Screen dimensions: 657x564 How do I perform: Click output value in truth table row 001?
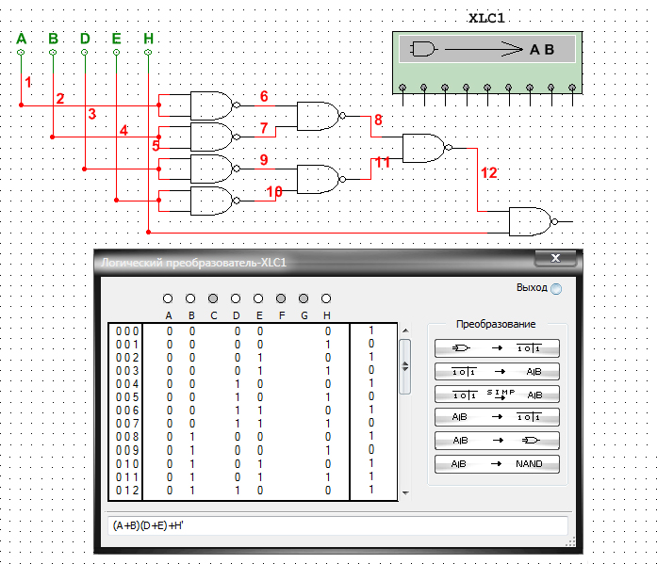pos(371,344)
